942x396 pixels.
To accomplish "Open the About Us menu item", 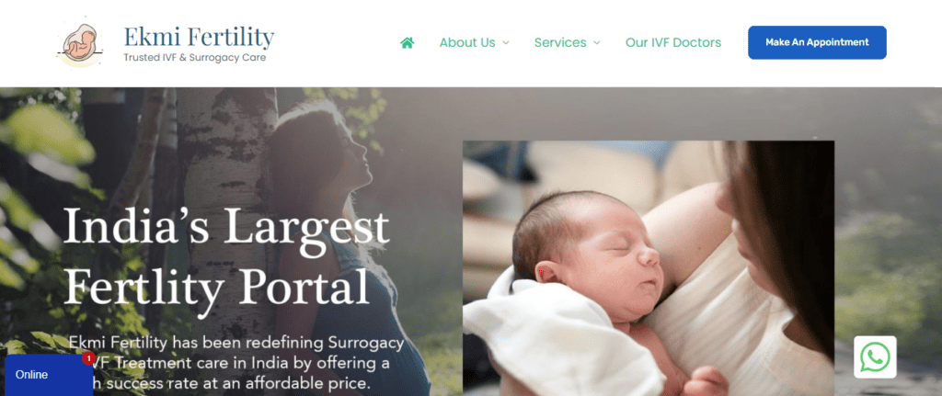I will (x=467, y=42).
